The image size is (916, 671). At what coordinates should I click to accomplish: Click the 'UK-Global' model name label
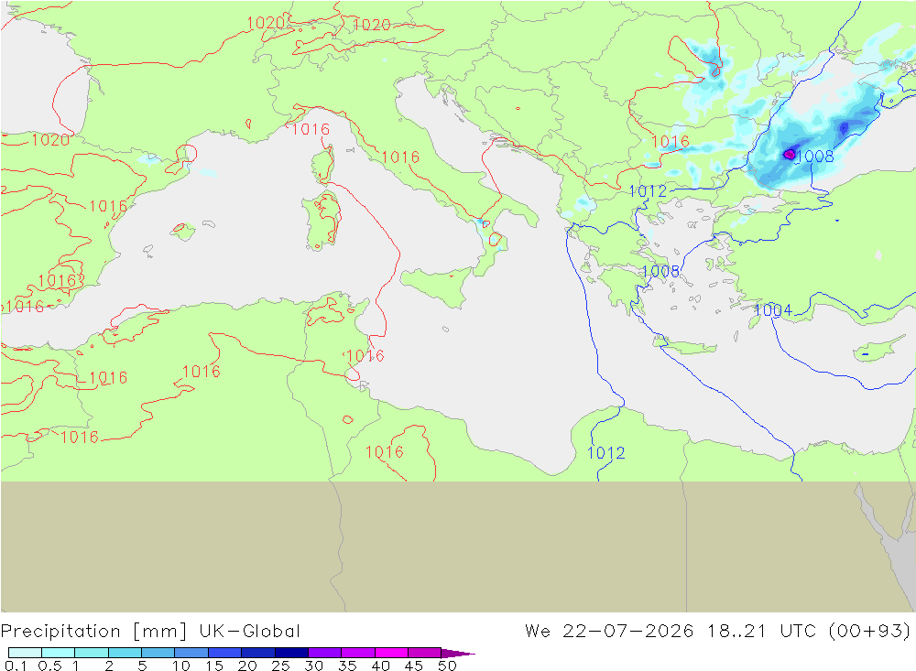coord(249,632)
